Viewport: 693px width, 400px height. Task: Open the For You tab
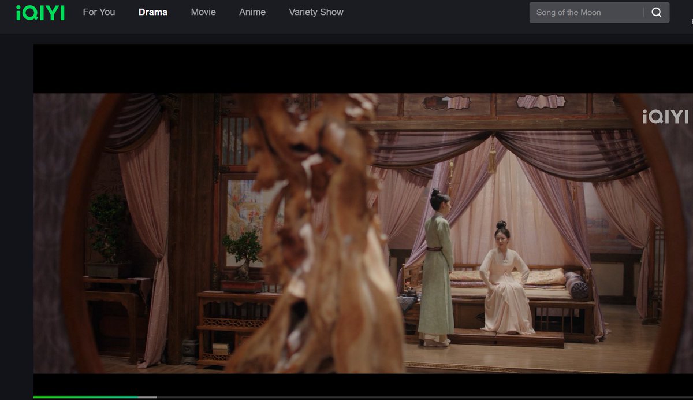click(x=99, y=12)
